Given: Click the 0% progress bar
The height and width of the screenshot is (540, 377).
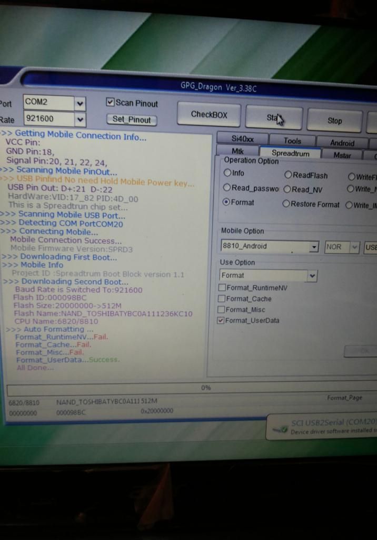Looking at the screenshot, I should 205,388.
